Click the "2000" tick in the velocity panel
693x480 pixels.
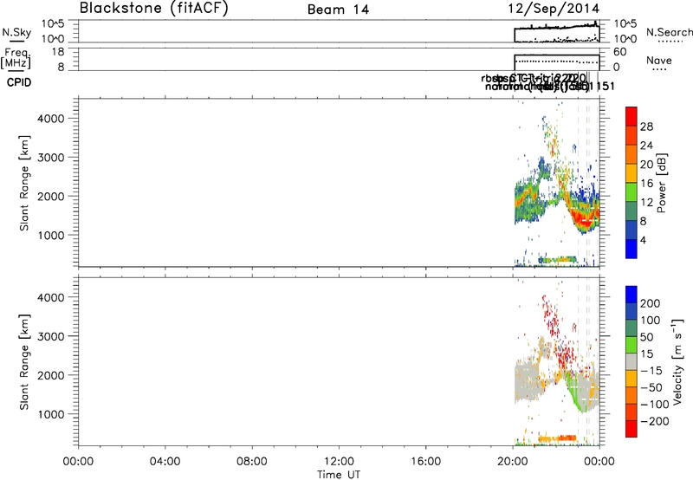point(50,375)
